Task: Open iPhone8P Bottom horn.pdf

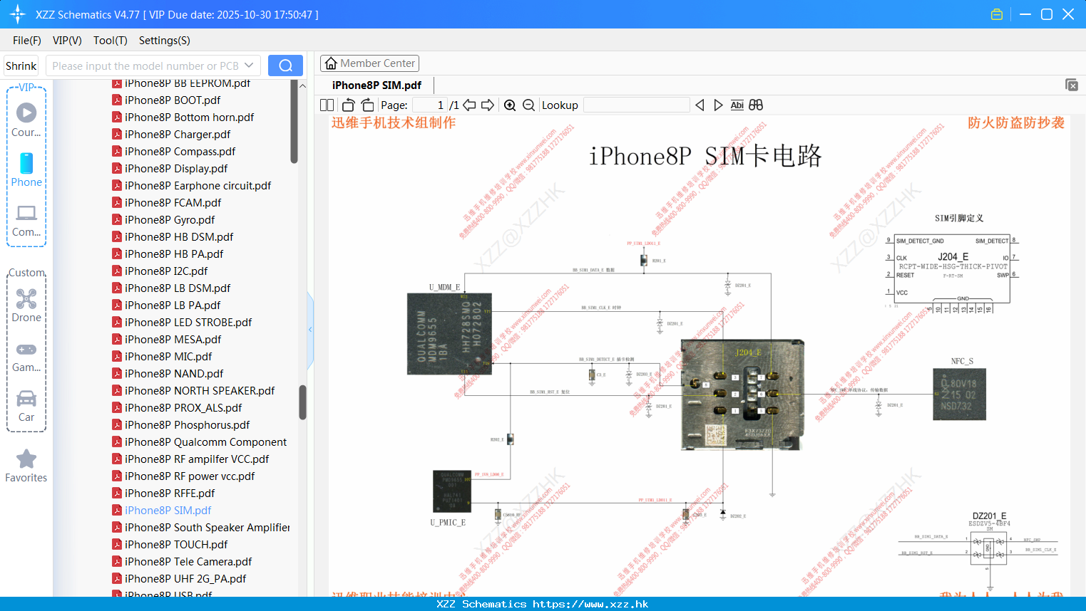Action: click(x=189, y=117)
